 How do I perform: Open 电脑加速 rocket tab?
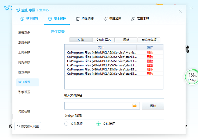point(112,19)
